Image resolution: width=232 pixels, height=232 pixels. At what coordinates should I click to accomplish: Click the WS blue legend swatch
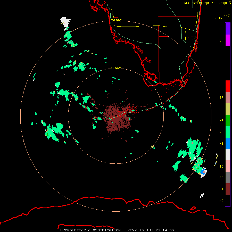[228, 143]
